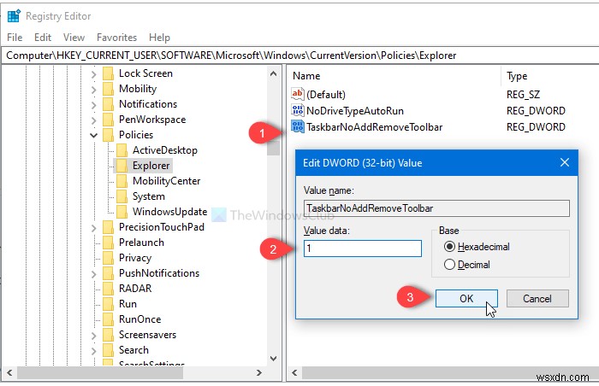Close the Edit DWORD dialog with X
Image resolution: width=599 pixels, height=386 pixels.
(565, 162)
